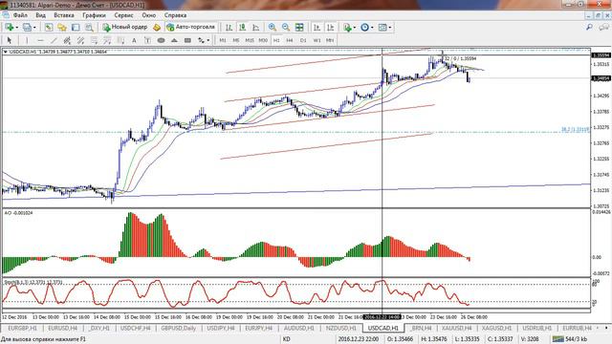This screenshot has height=344, width=612.
Task: Open the Вставка menu
Action: pos(64,15)
